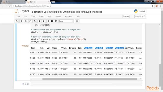Screen dimensions: 163x92
Task: Open Chrome's three-dot menu
Action: pyautogui.click(x=161, y=6)
